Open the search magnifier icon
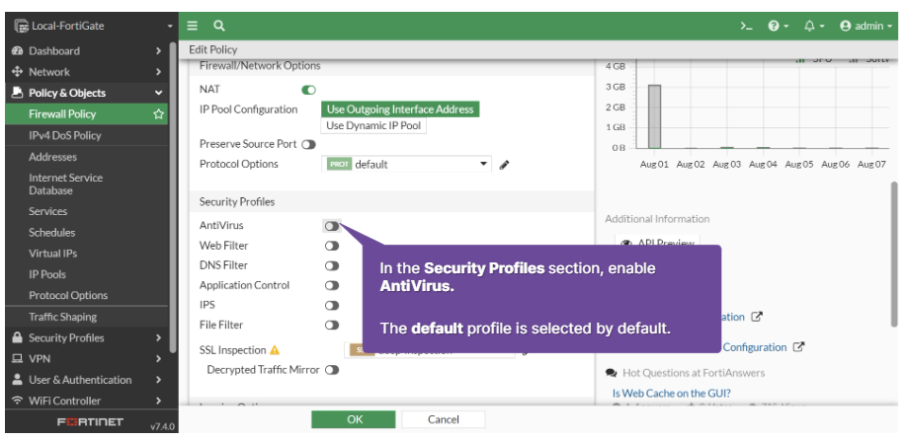Image resolution: width=907 pixels, height=440 pixels. point(218,26)
